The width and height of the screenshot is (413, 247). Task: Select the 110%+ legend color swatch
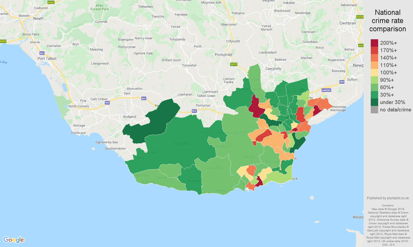pos(374,65)
